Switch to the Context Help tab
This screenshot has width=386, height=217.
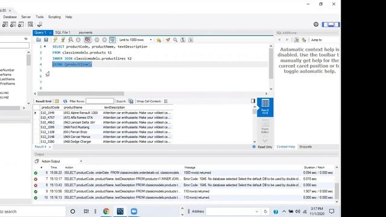[285, 146]
